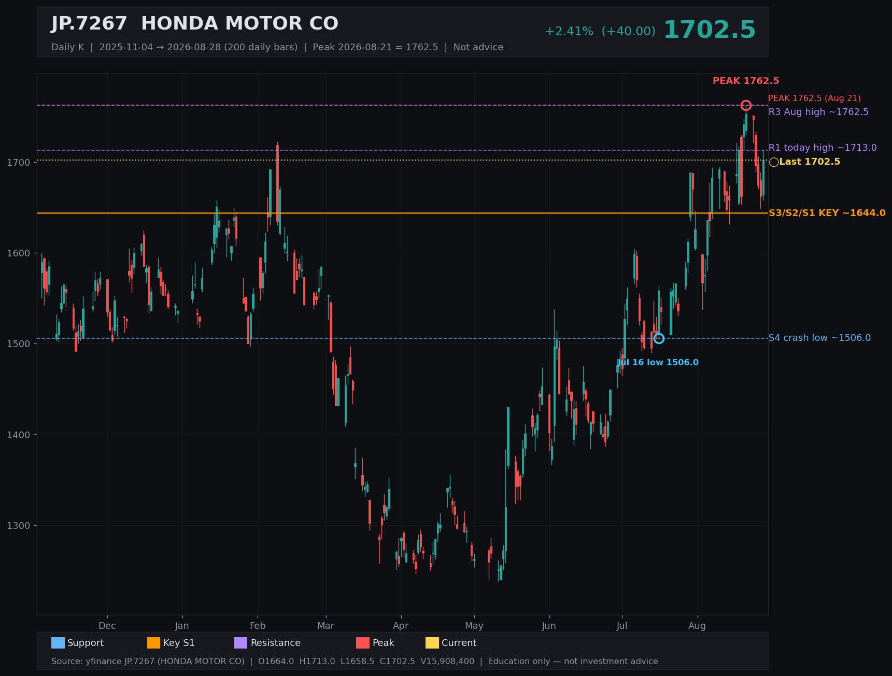The image size is (892, 676).
Task: Click the red Peak legend swatch
Action: pyautogui.click(x=363, y=643)
